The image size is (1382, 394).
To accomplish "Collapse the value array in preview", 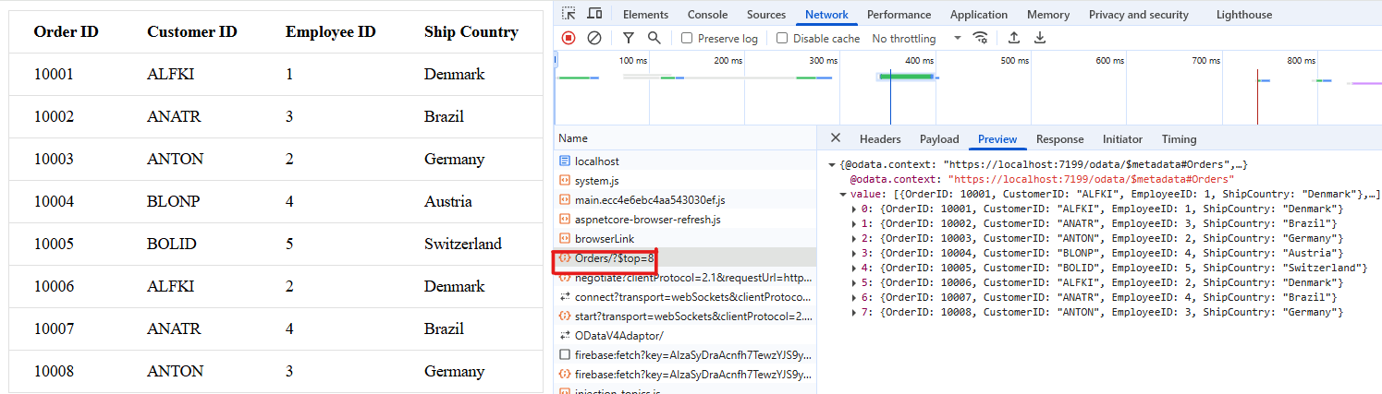I will [x=842, y=195].
